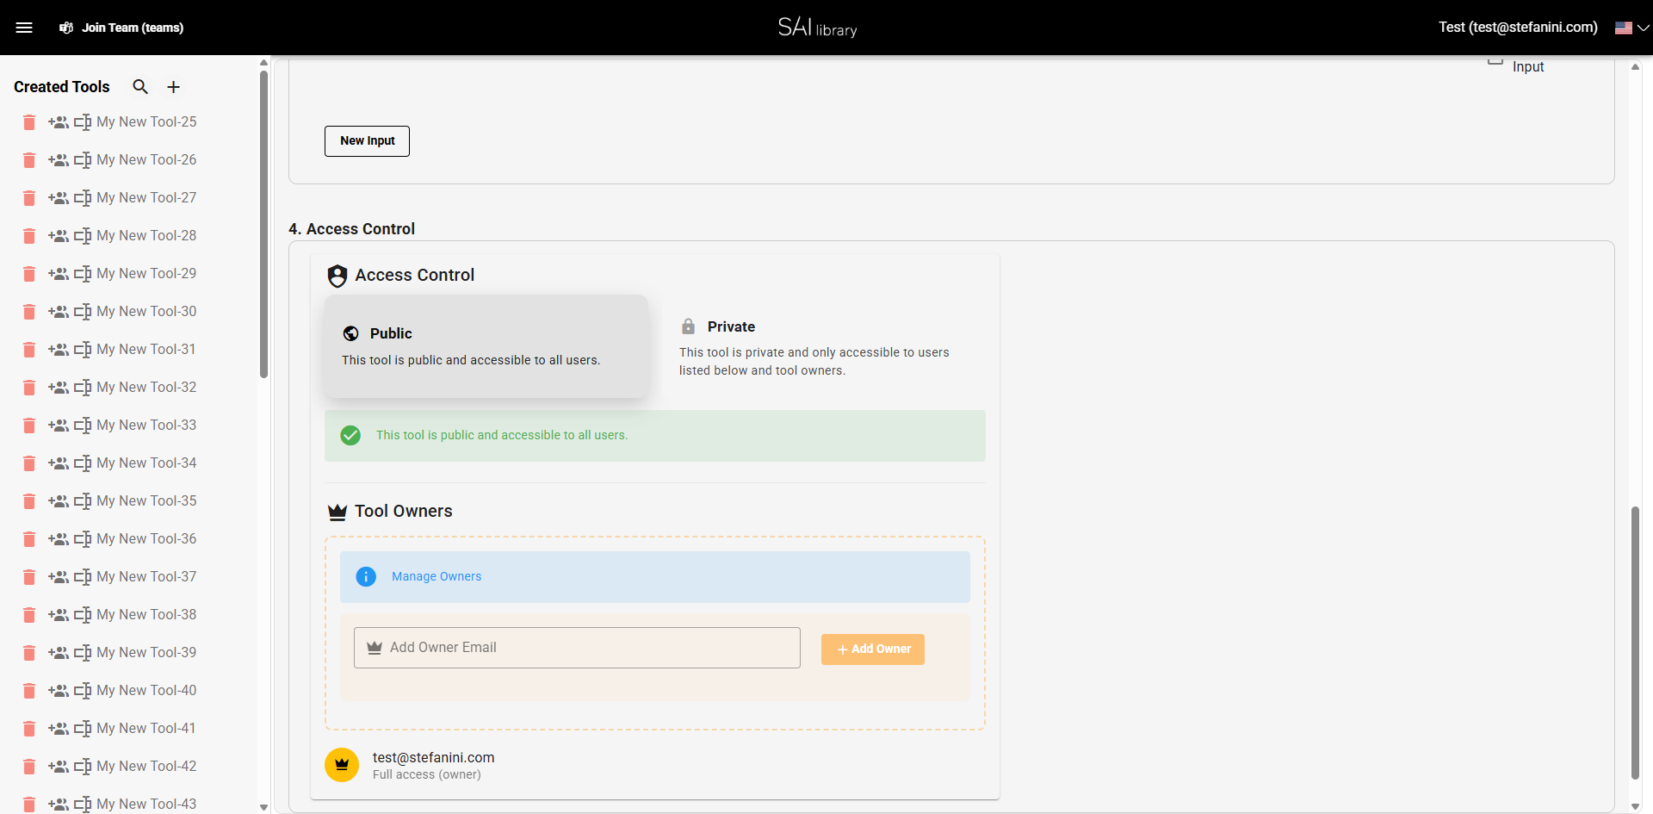
Task: Open the language flag dropdown
Action: pyautogui.click(x=1631, y=28)
